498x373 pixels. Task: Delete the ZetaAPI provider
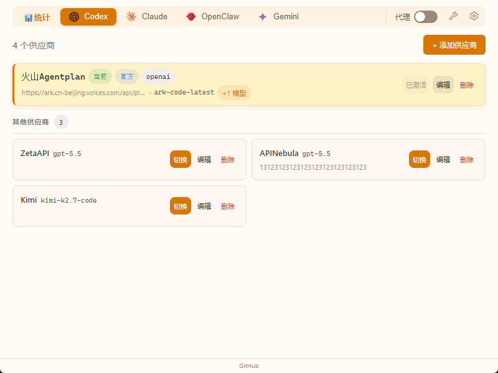tap(228, 159)
